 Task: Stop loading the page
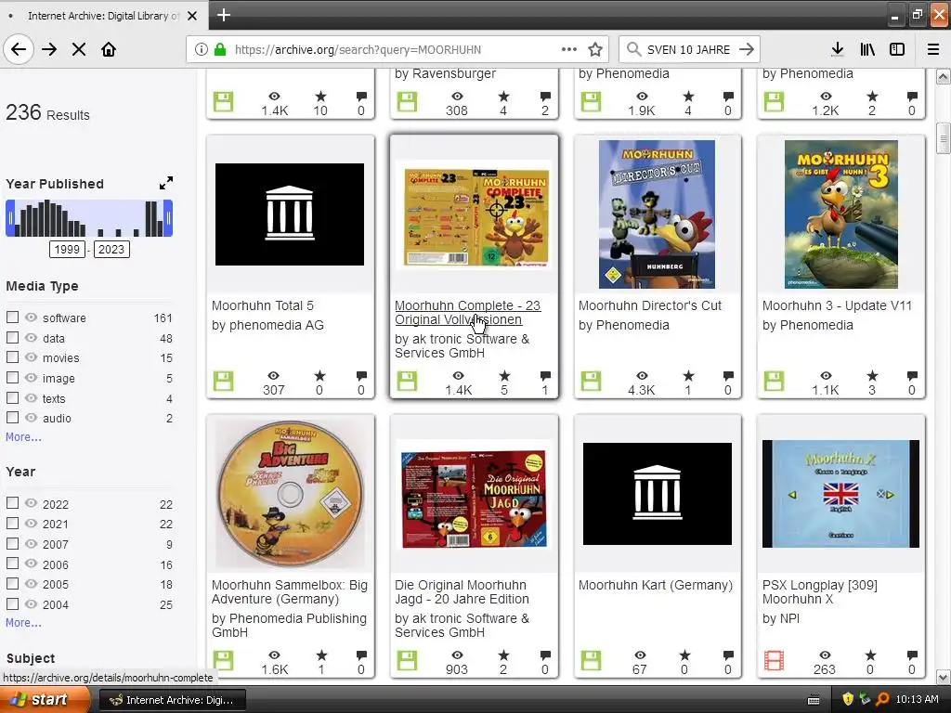[x=79, y=49]
